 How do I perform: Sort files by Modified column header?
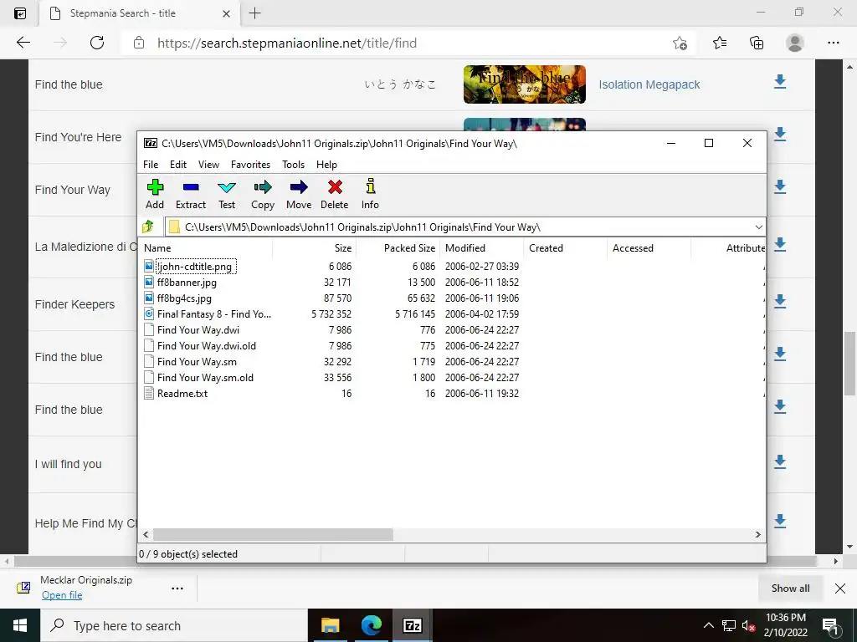[x=481, y=247]
